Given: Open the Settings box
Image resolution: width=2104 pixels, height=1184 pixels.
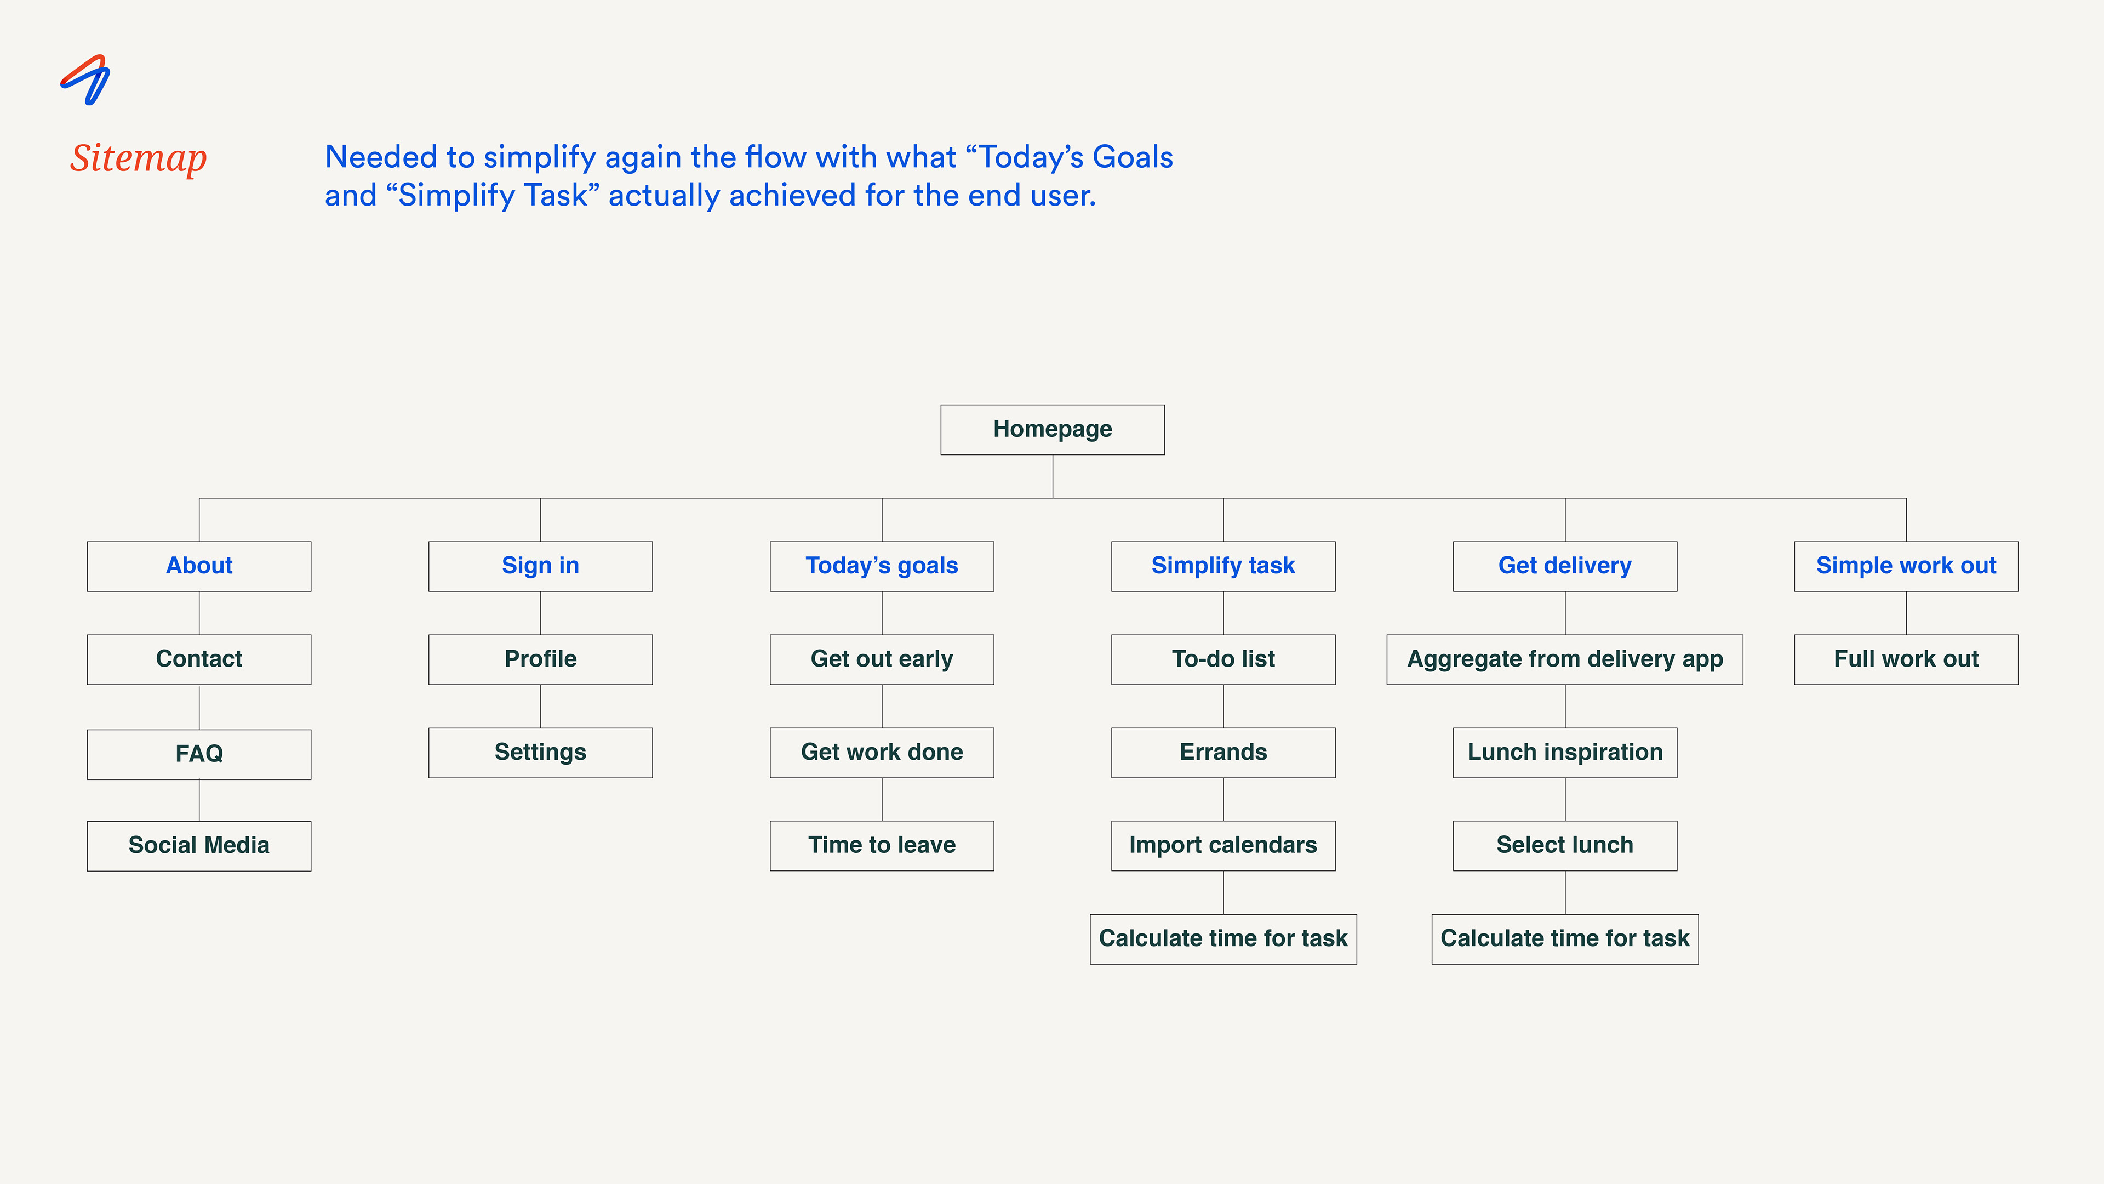Looking at the screenshot, I should (540, 752).
